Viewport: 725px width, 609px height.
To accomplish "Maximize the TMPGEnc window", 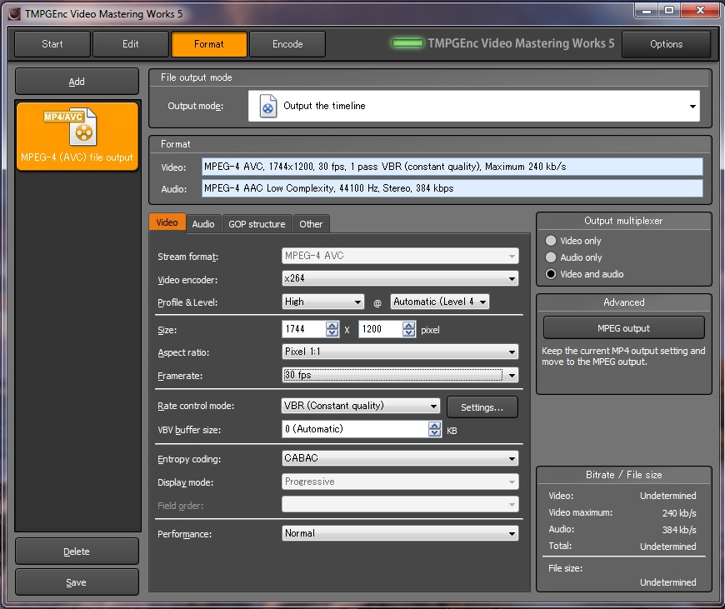I will tap(669, 10).
